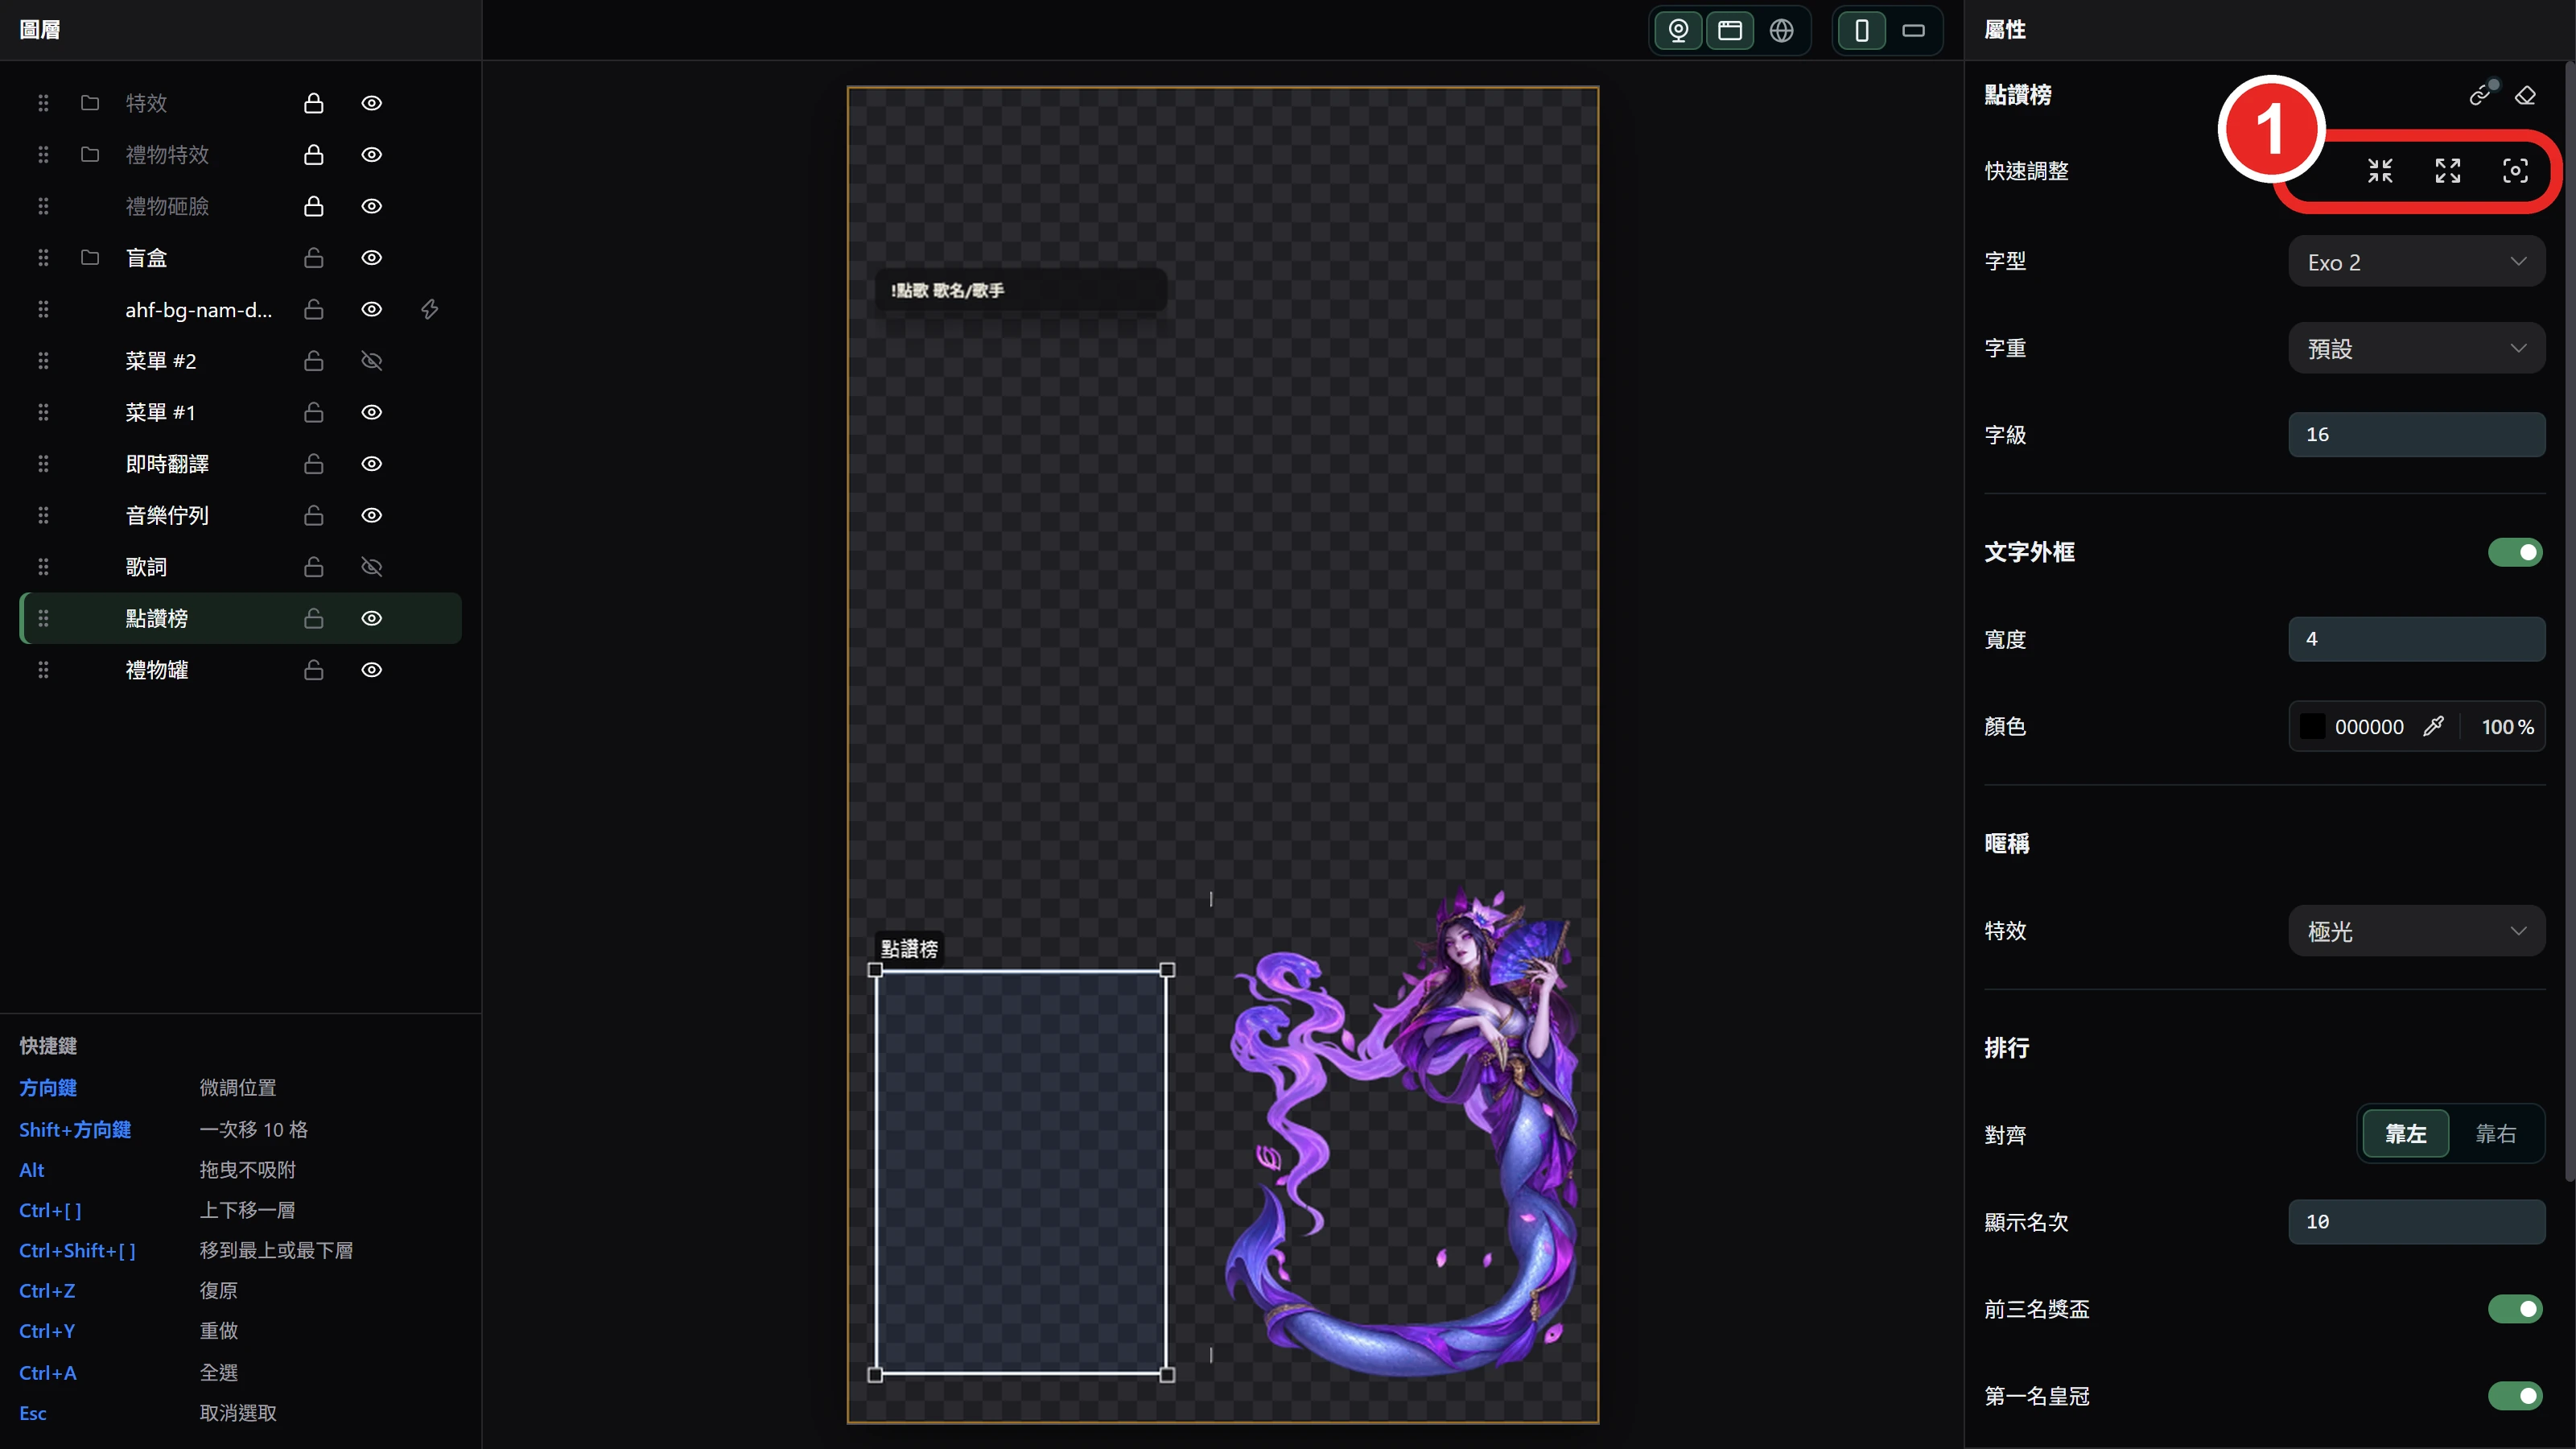The image size is (2576, 1449).
Task: Click the link icon in 點讚榜 header
Action: [x=2480, y=95]
